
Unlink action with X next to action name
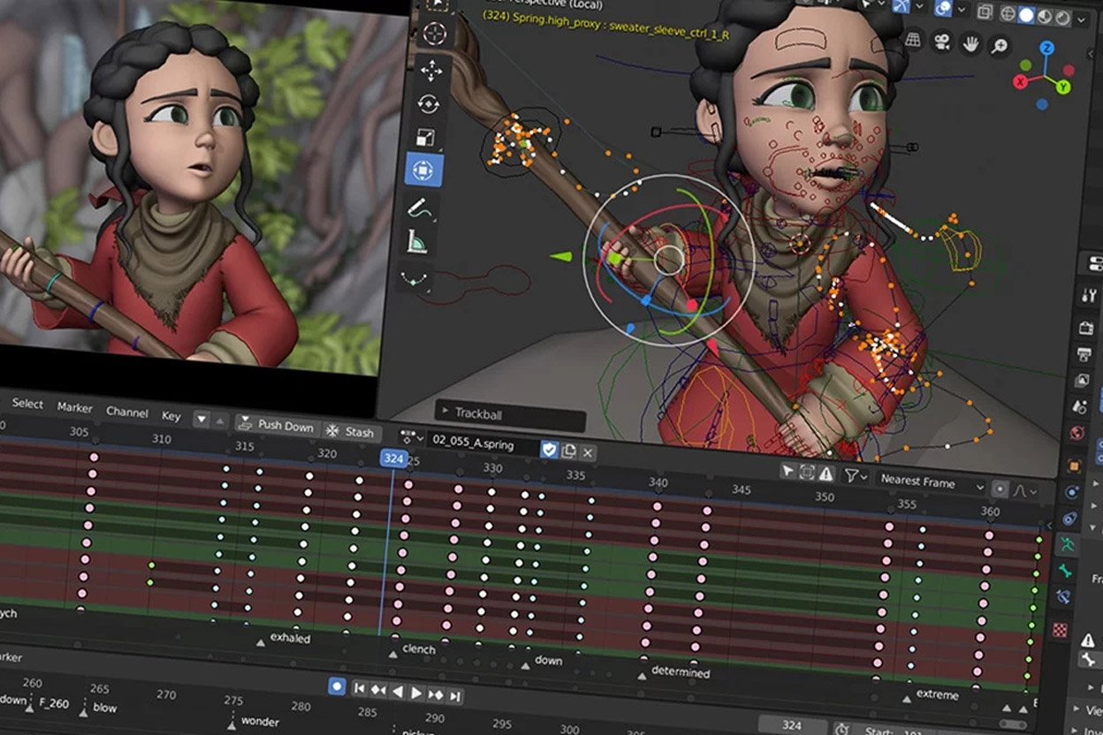pos(588,452)
